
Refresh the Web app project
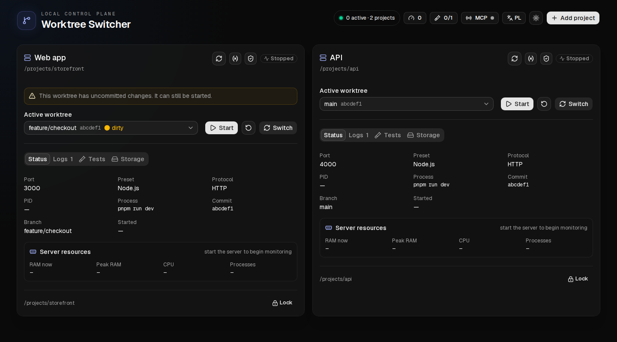tap(219, 59)
